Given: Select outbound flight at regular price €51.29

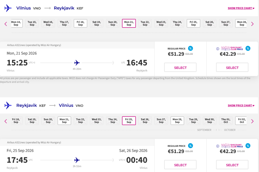Looking at the screenshot, I should [x=180, y=67].
